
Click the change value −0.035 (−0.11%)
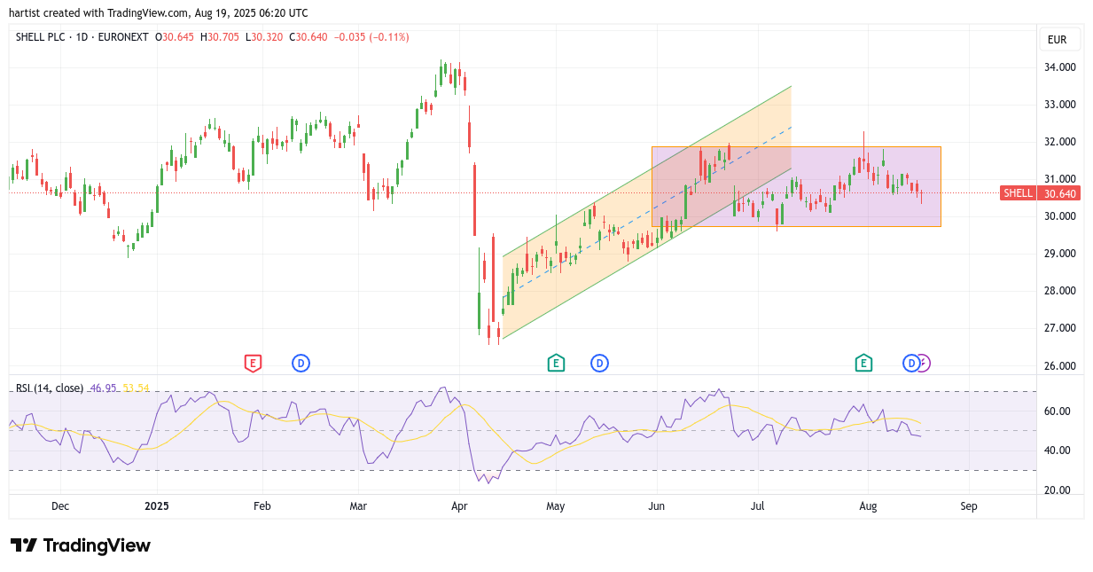pyautogui.click(x=371, y=37)
